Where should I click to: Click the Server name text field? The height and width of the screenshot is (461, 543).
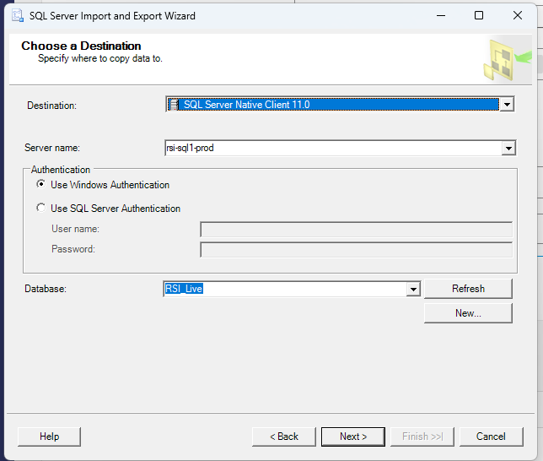pos(333,148)
